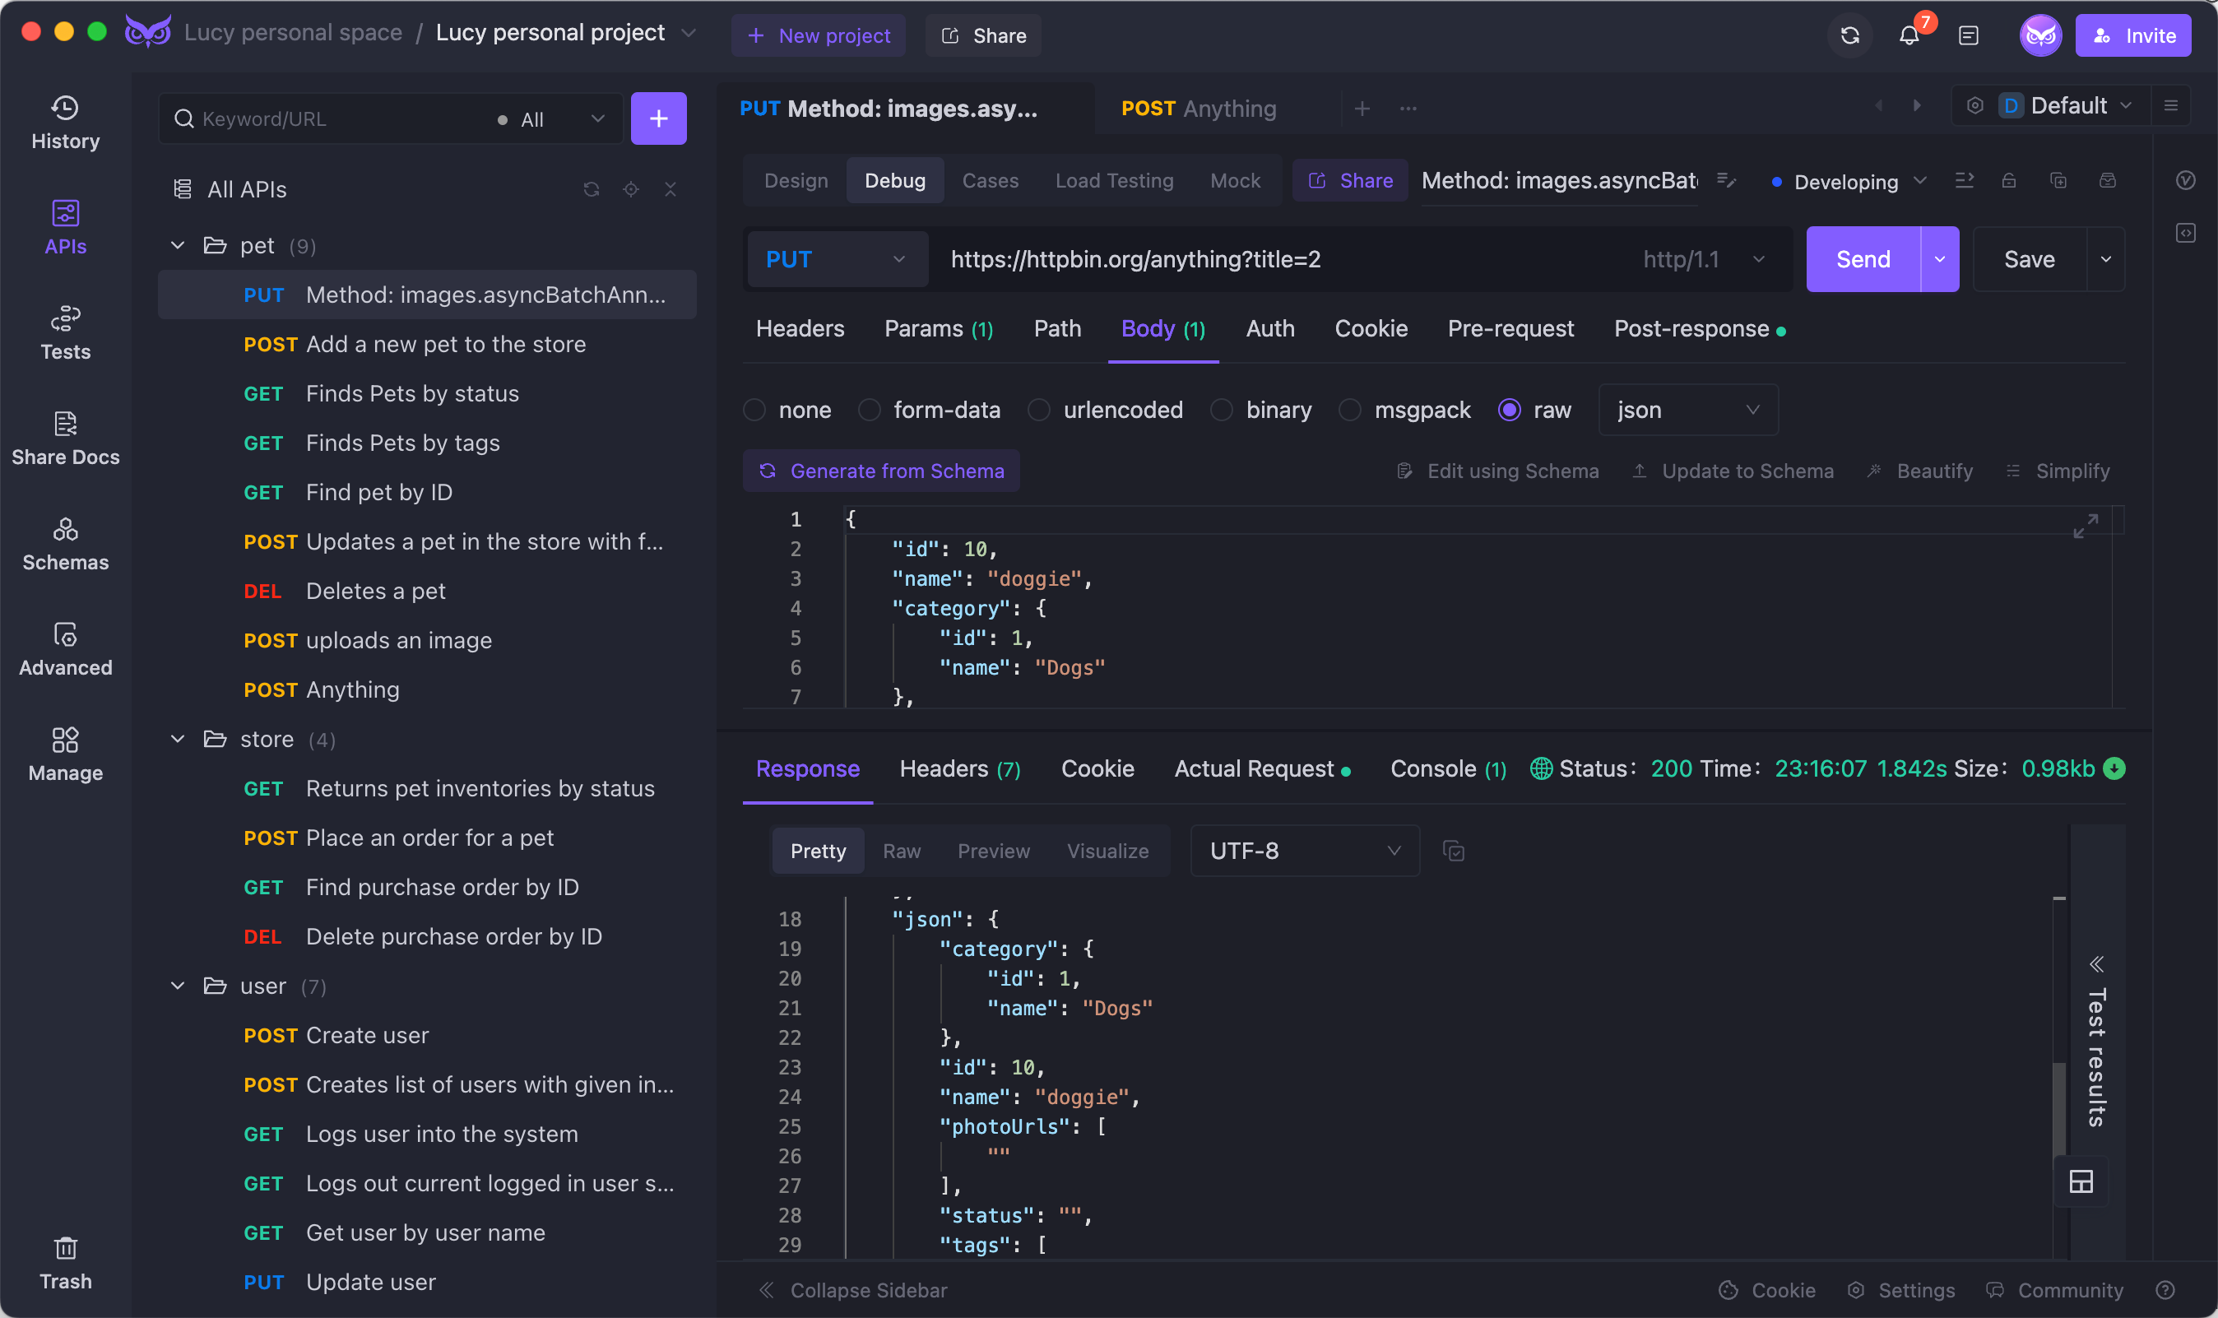The image size is (2218, 1318).
Task: Collapse the user folder
Action: coord(178,986)
